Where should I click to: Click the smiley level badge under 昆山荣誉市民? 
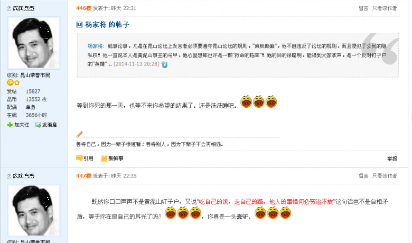coord(10,82)
